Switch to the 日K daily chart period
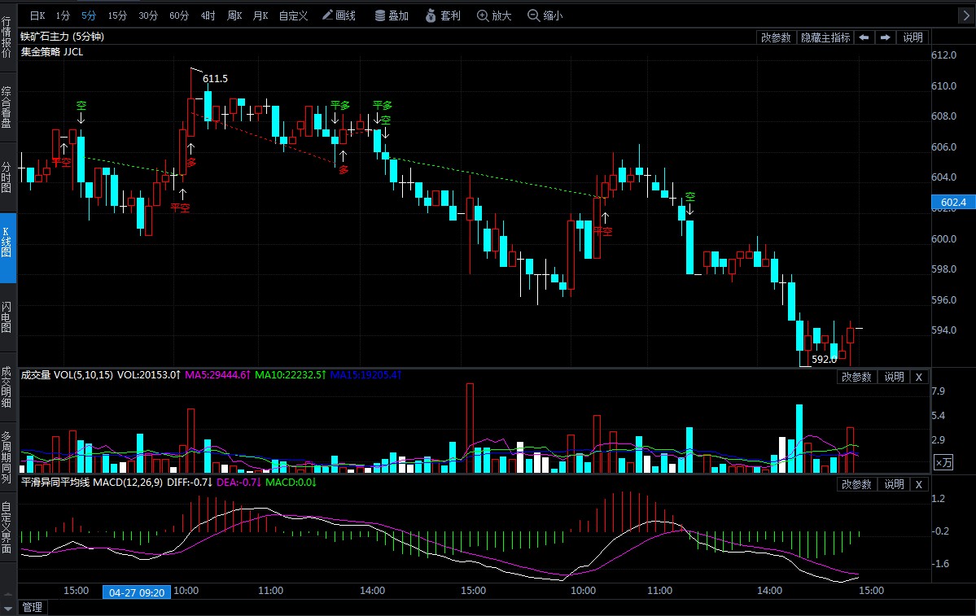Viewport: 976px width, 616px height. click(x=37, y=15)
